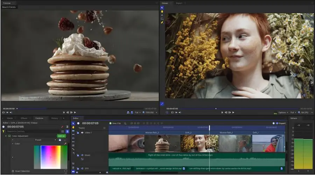
Task: Open the Viewer Full quality dropdown
Action: [x=293, y=112]
